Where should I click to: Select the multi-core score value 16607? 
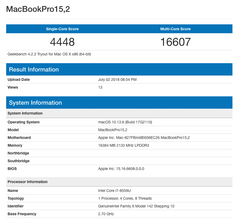[175, 42]
